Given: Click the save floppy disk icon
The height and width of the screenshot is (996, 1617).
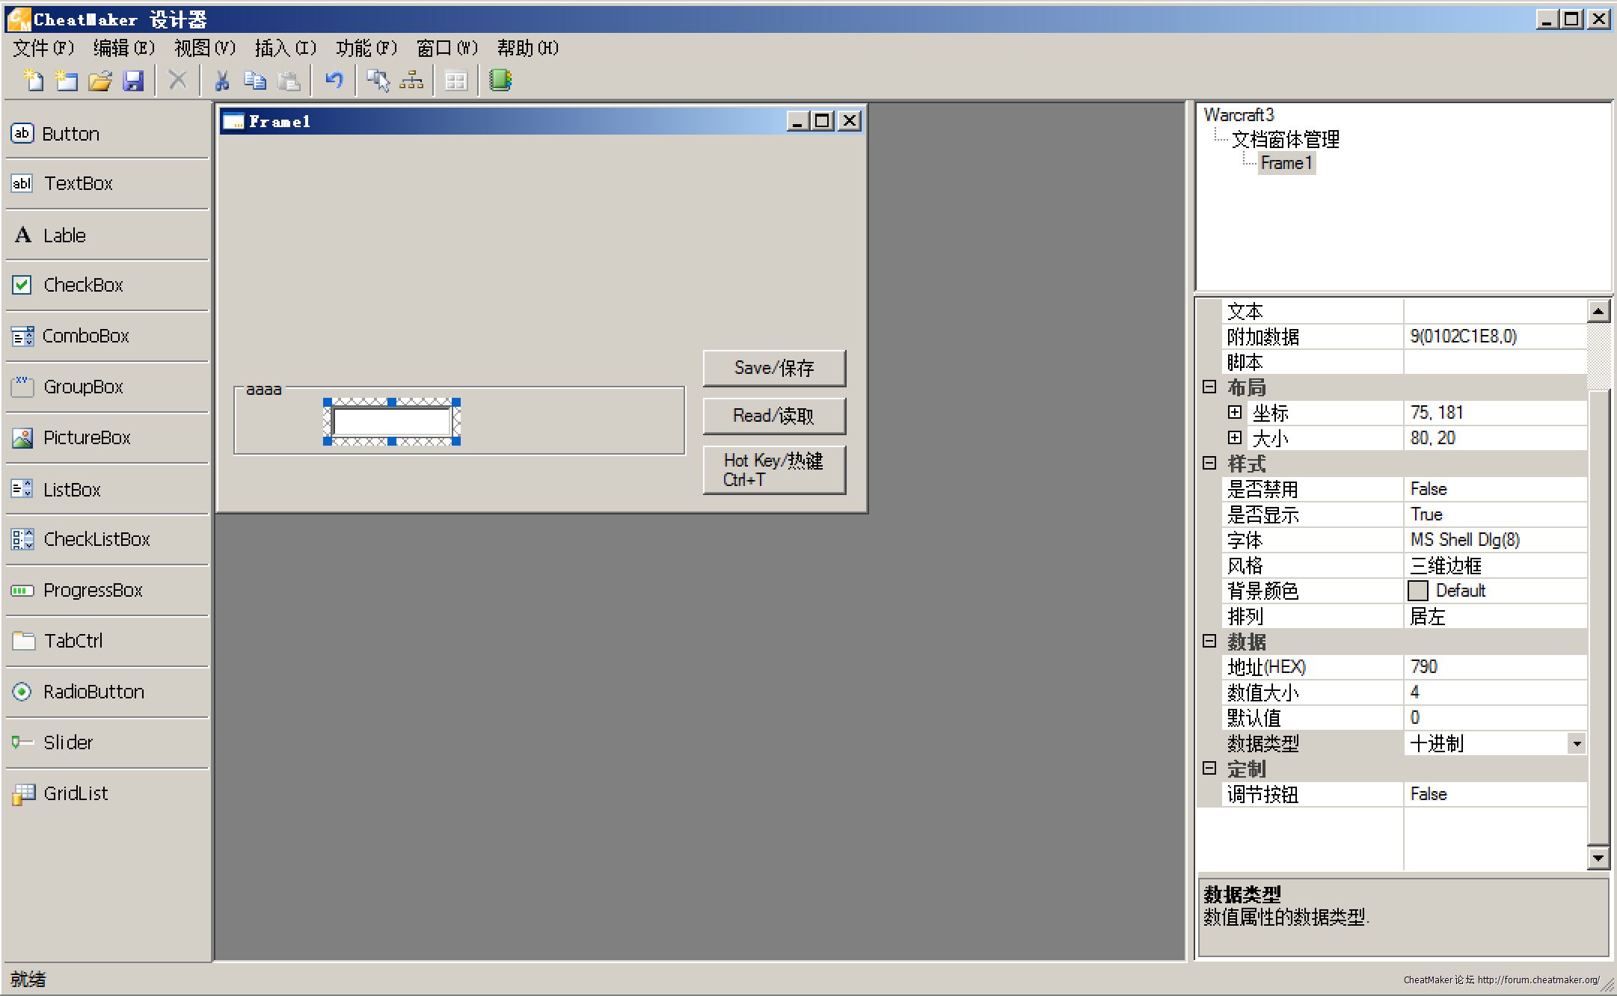Looking at the screenshot, I should coord(133,80).
